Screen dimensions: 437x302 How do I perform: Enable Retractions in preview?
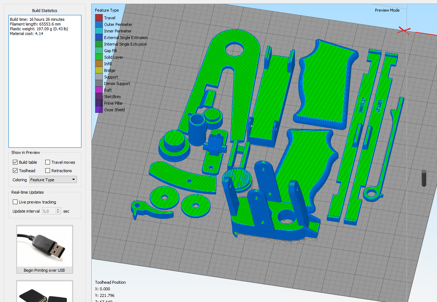click(48, 170)
